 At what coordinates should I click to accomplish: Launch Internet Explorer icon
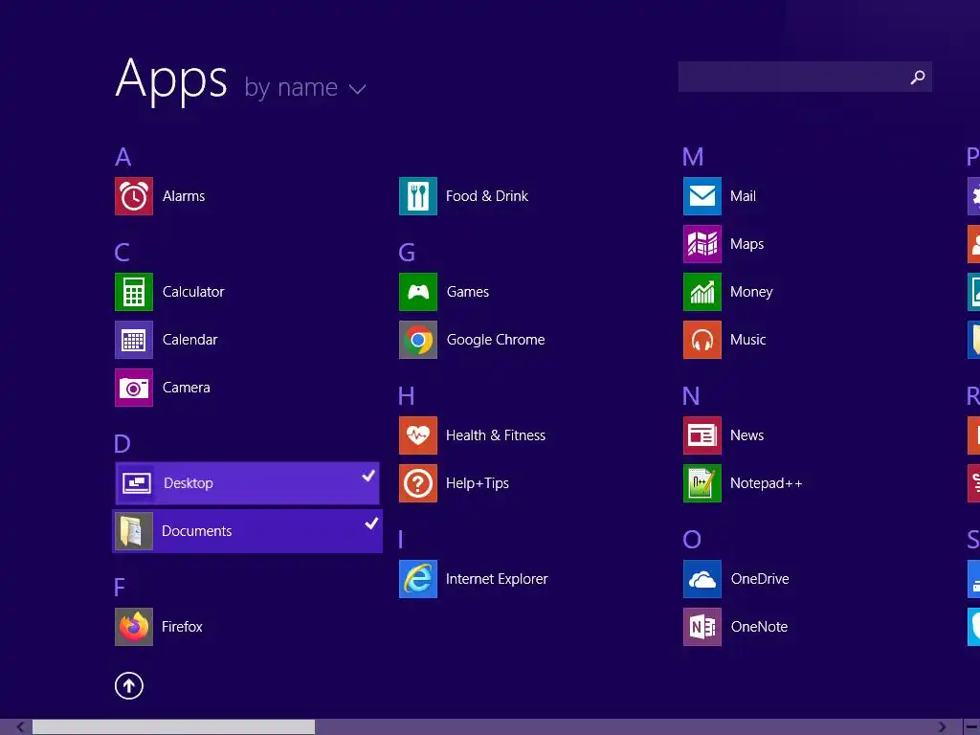[x=418, y=579]
